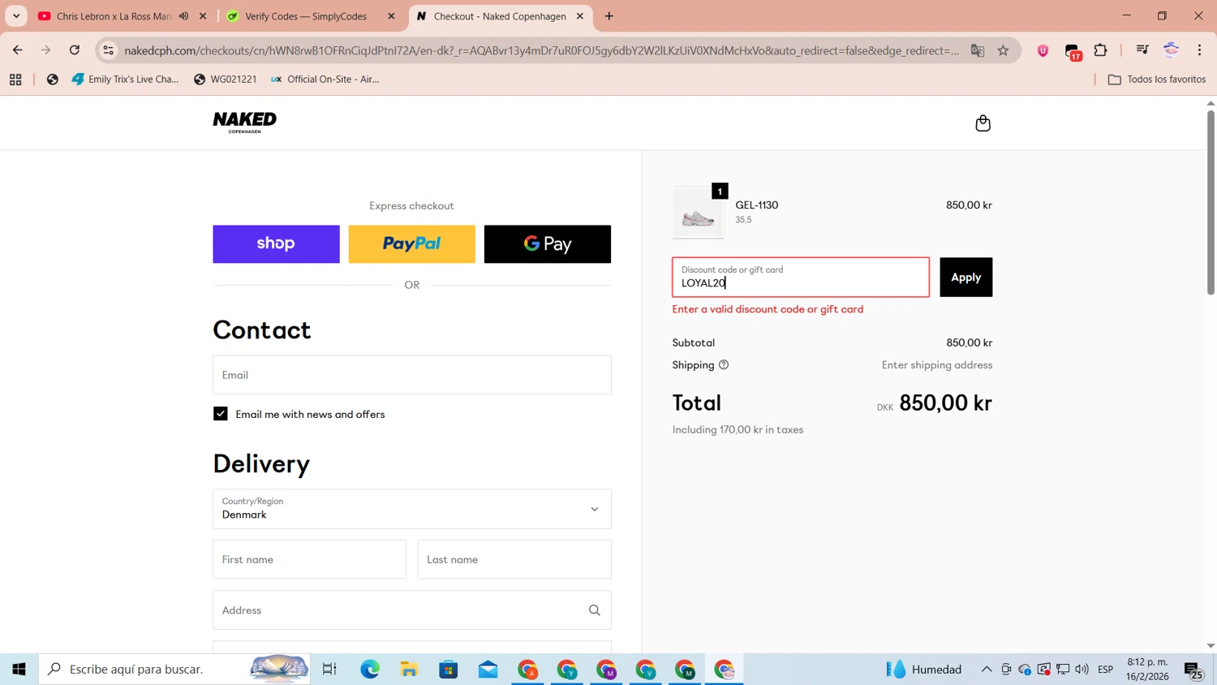Click the Address input field
The height and width of the screenshot is (685, 1217).
pyautogui.click(x=412, y=610)
